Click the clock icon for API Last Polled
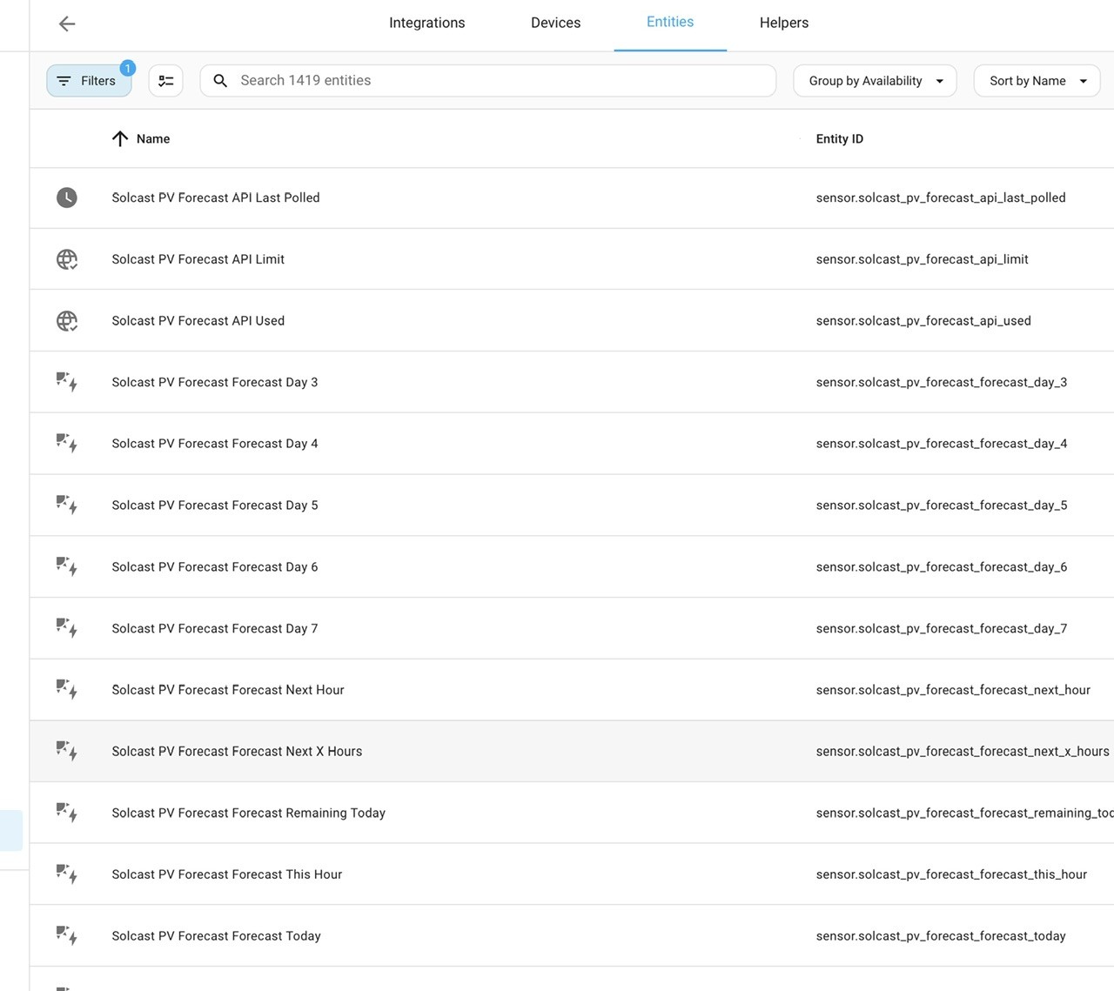This screenshot has width=1114, height=991. tap(67, 198)
